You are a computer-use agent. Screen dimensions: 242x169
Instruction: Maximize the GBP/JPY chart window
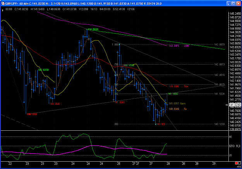pyautogui.click(x=233, y=3)
